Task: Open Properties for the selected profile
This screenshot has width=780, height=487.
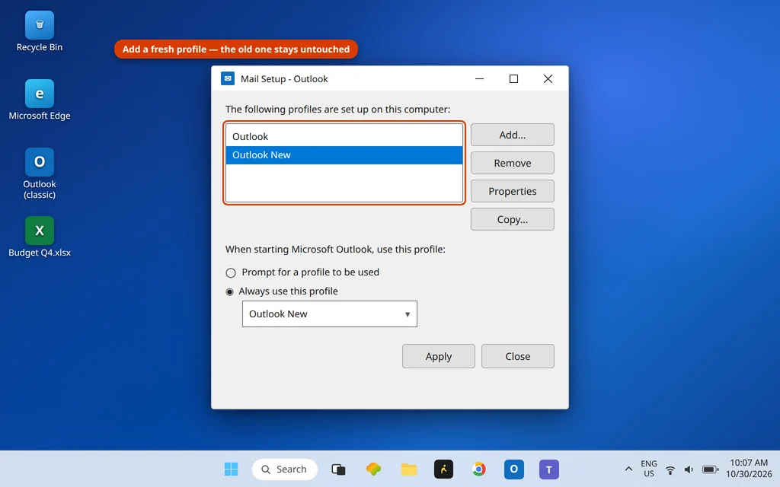Action: coord(513,191)
